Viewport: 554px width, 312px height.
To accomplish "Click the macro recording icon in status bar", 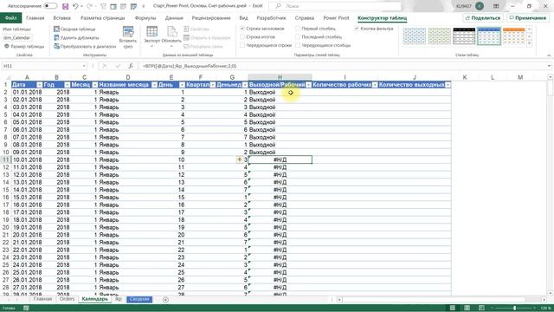I will (x=26, y=309).
